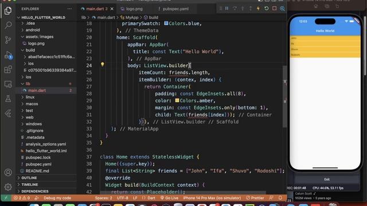Image resolution: width=367 pixels, height=206 pixels.
Task: Click Spaces: 2 indentation setting
Action: point(103,198)
